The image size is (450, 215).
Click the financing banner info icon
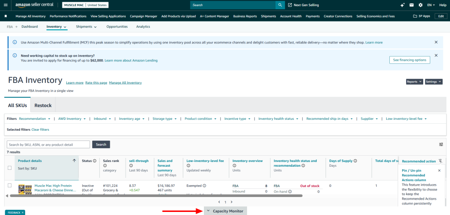click(x=15, y=55)
